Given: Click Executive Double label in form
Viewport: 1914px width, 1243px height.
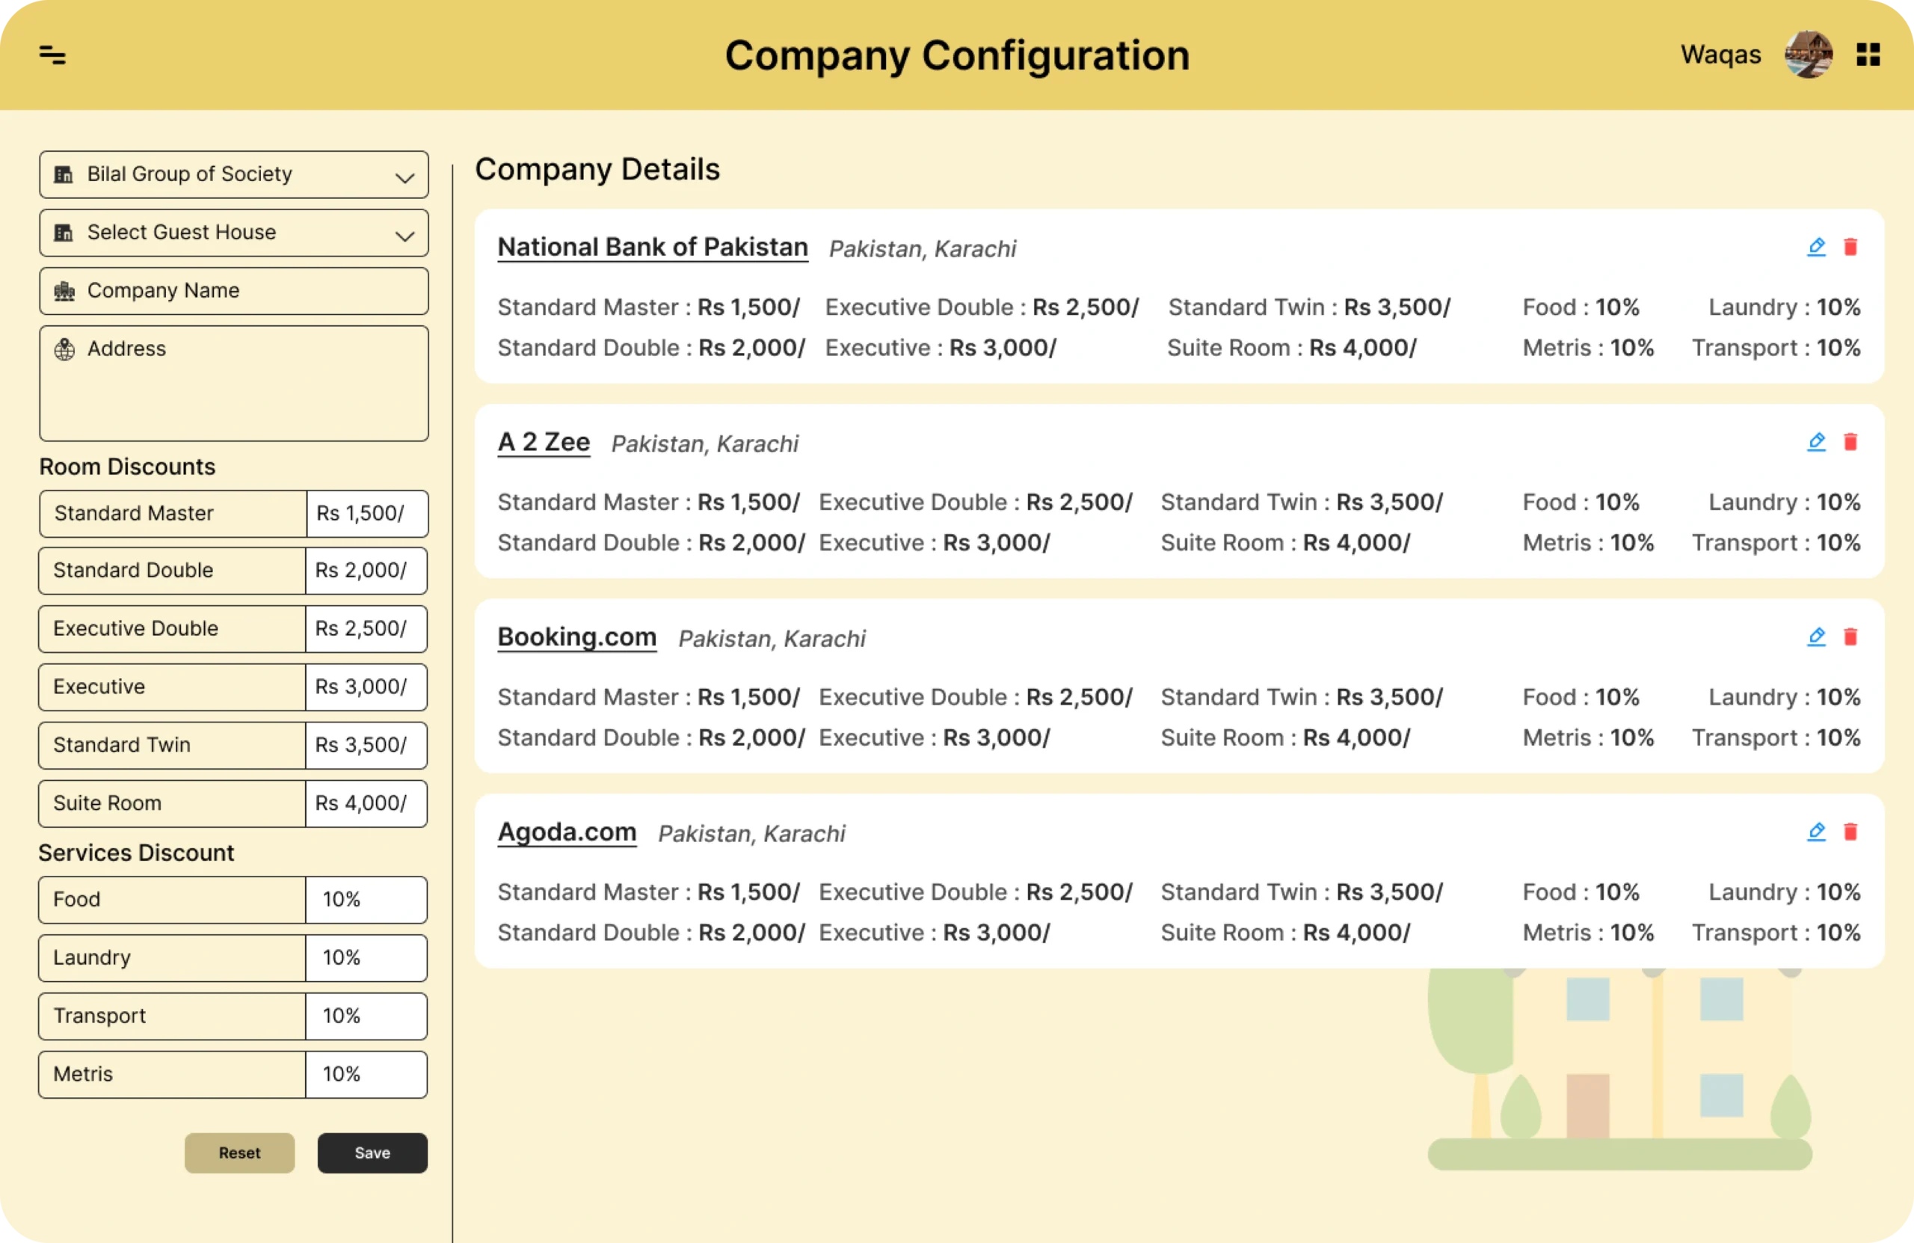Looking at the screenshot, I should click(135, 628).
